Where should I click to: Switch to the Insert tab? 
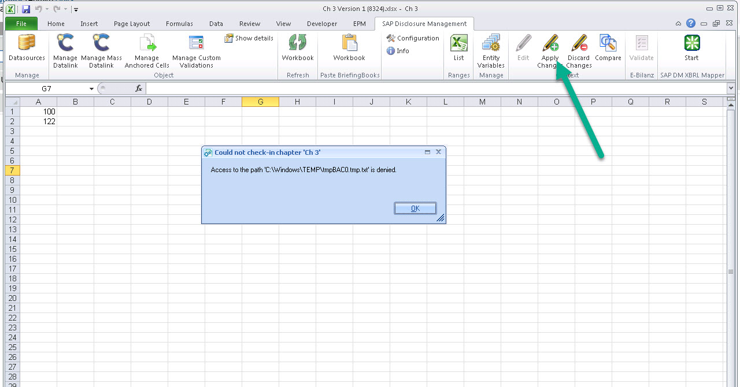tap(89, 24)
